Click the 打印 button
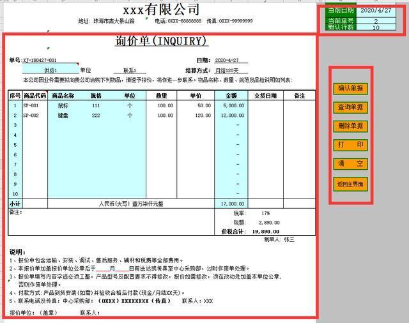This screenshot has height=323, width=409. [351, 145]
